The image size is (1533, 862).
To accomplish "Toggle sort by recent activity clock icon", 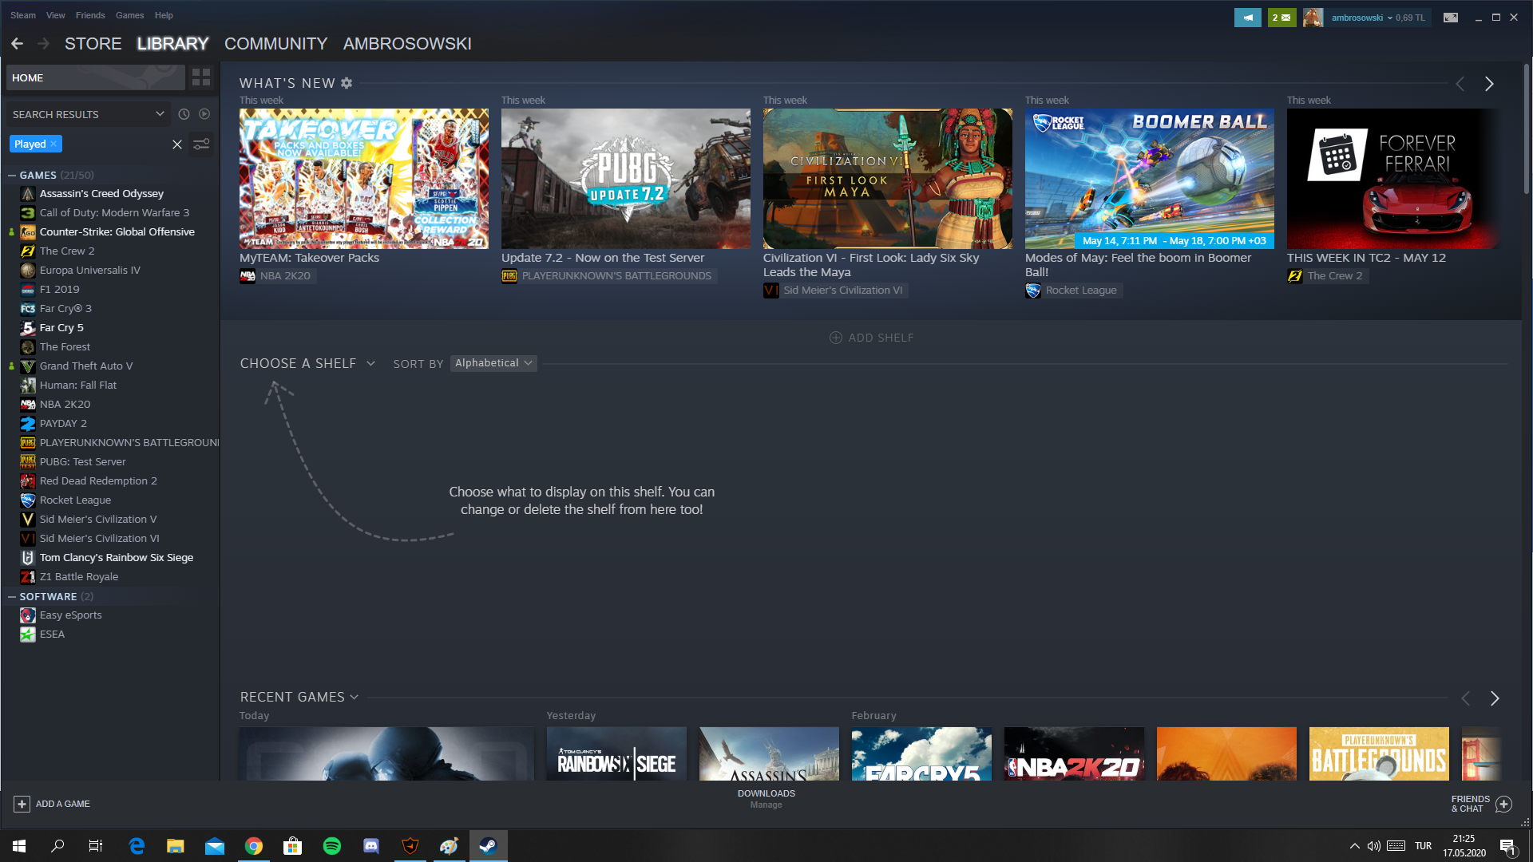I will [184, 114].
